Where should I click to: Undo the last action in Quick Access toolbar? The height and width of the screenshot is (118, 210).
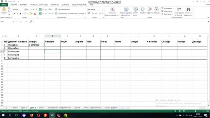point(9,1)
